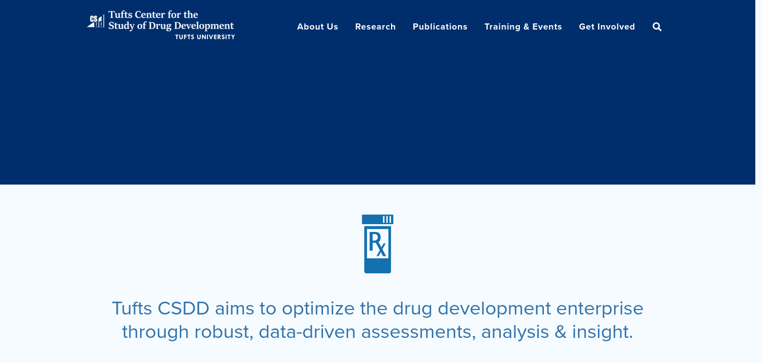Click the Rx pill bottle icon
The width and height of the screenshot is (762, 363).
(378, 244)
